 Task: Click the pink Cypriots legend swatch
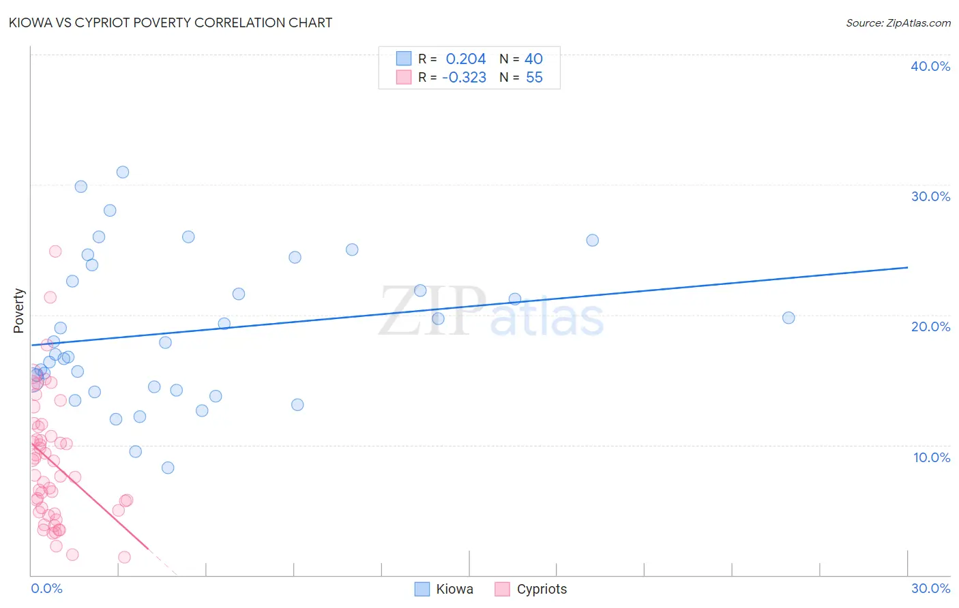pos(503,589)
